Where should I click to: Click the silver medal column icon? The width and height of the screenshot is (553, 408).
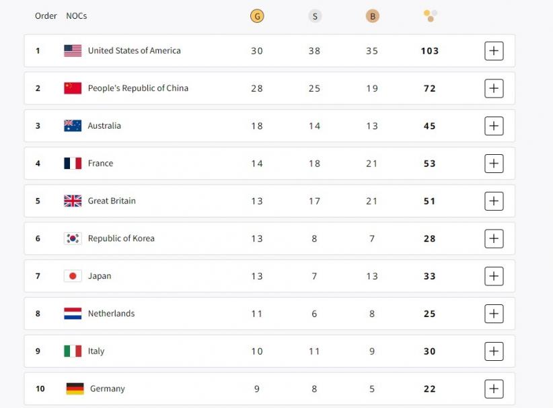pos(314,16)
